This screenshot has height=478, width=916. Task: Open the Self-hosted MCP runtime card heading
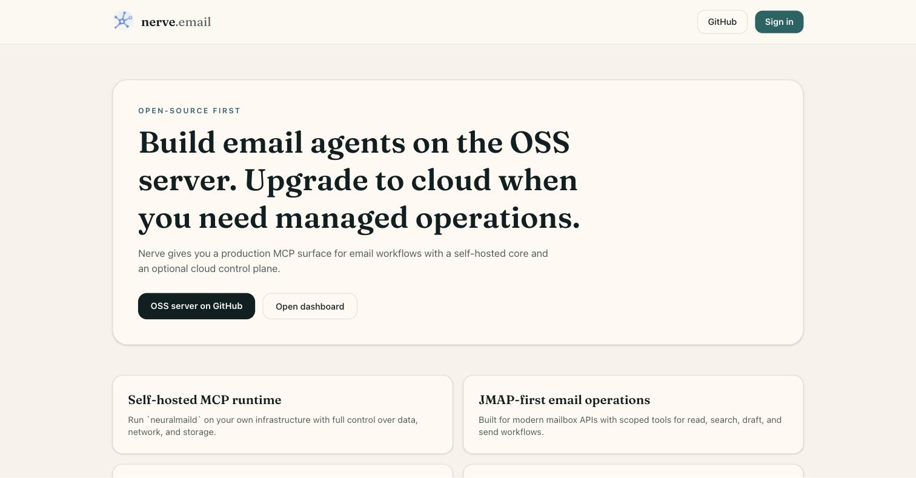205,400
